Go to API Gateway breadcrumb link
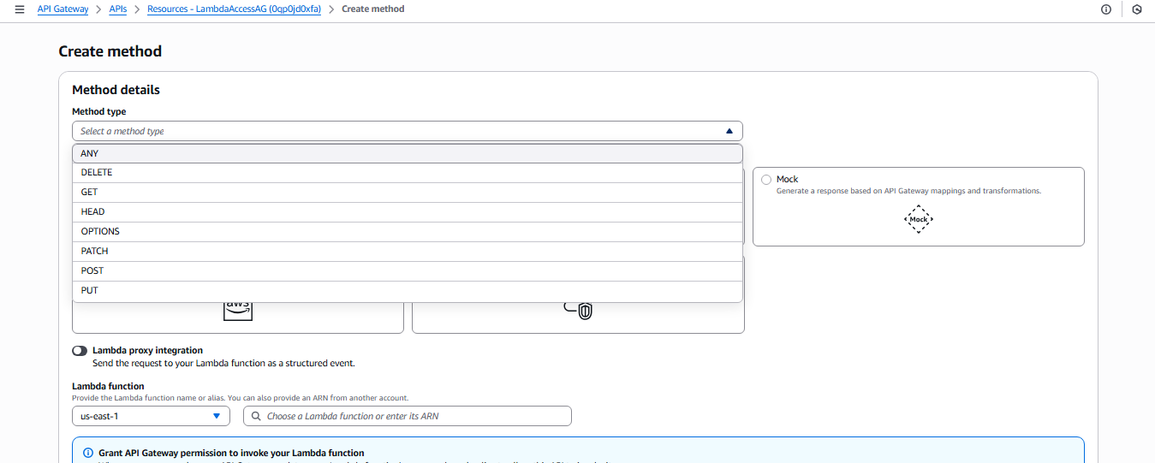Screen dimensions: 1155x463 [x=63, y=9]
